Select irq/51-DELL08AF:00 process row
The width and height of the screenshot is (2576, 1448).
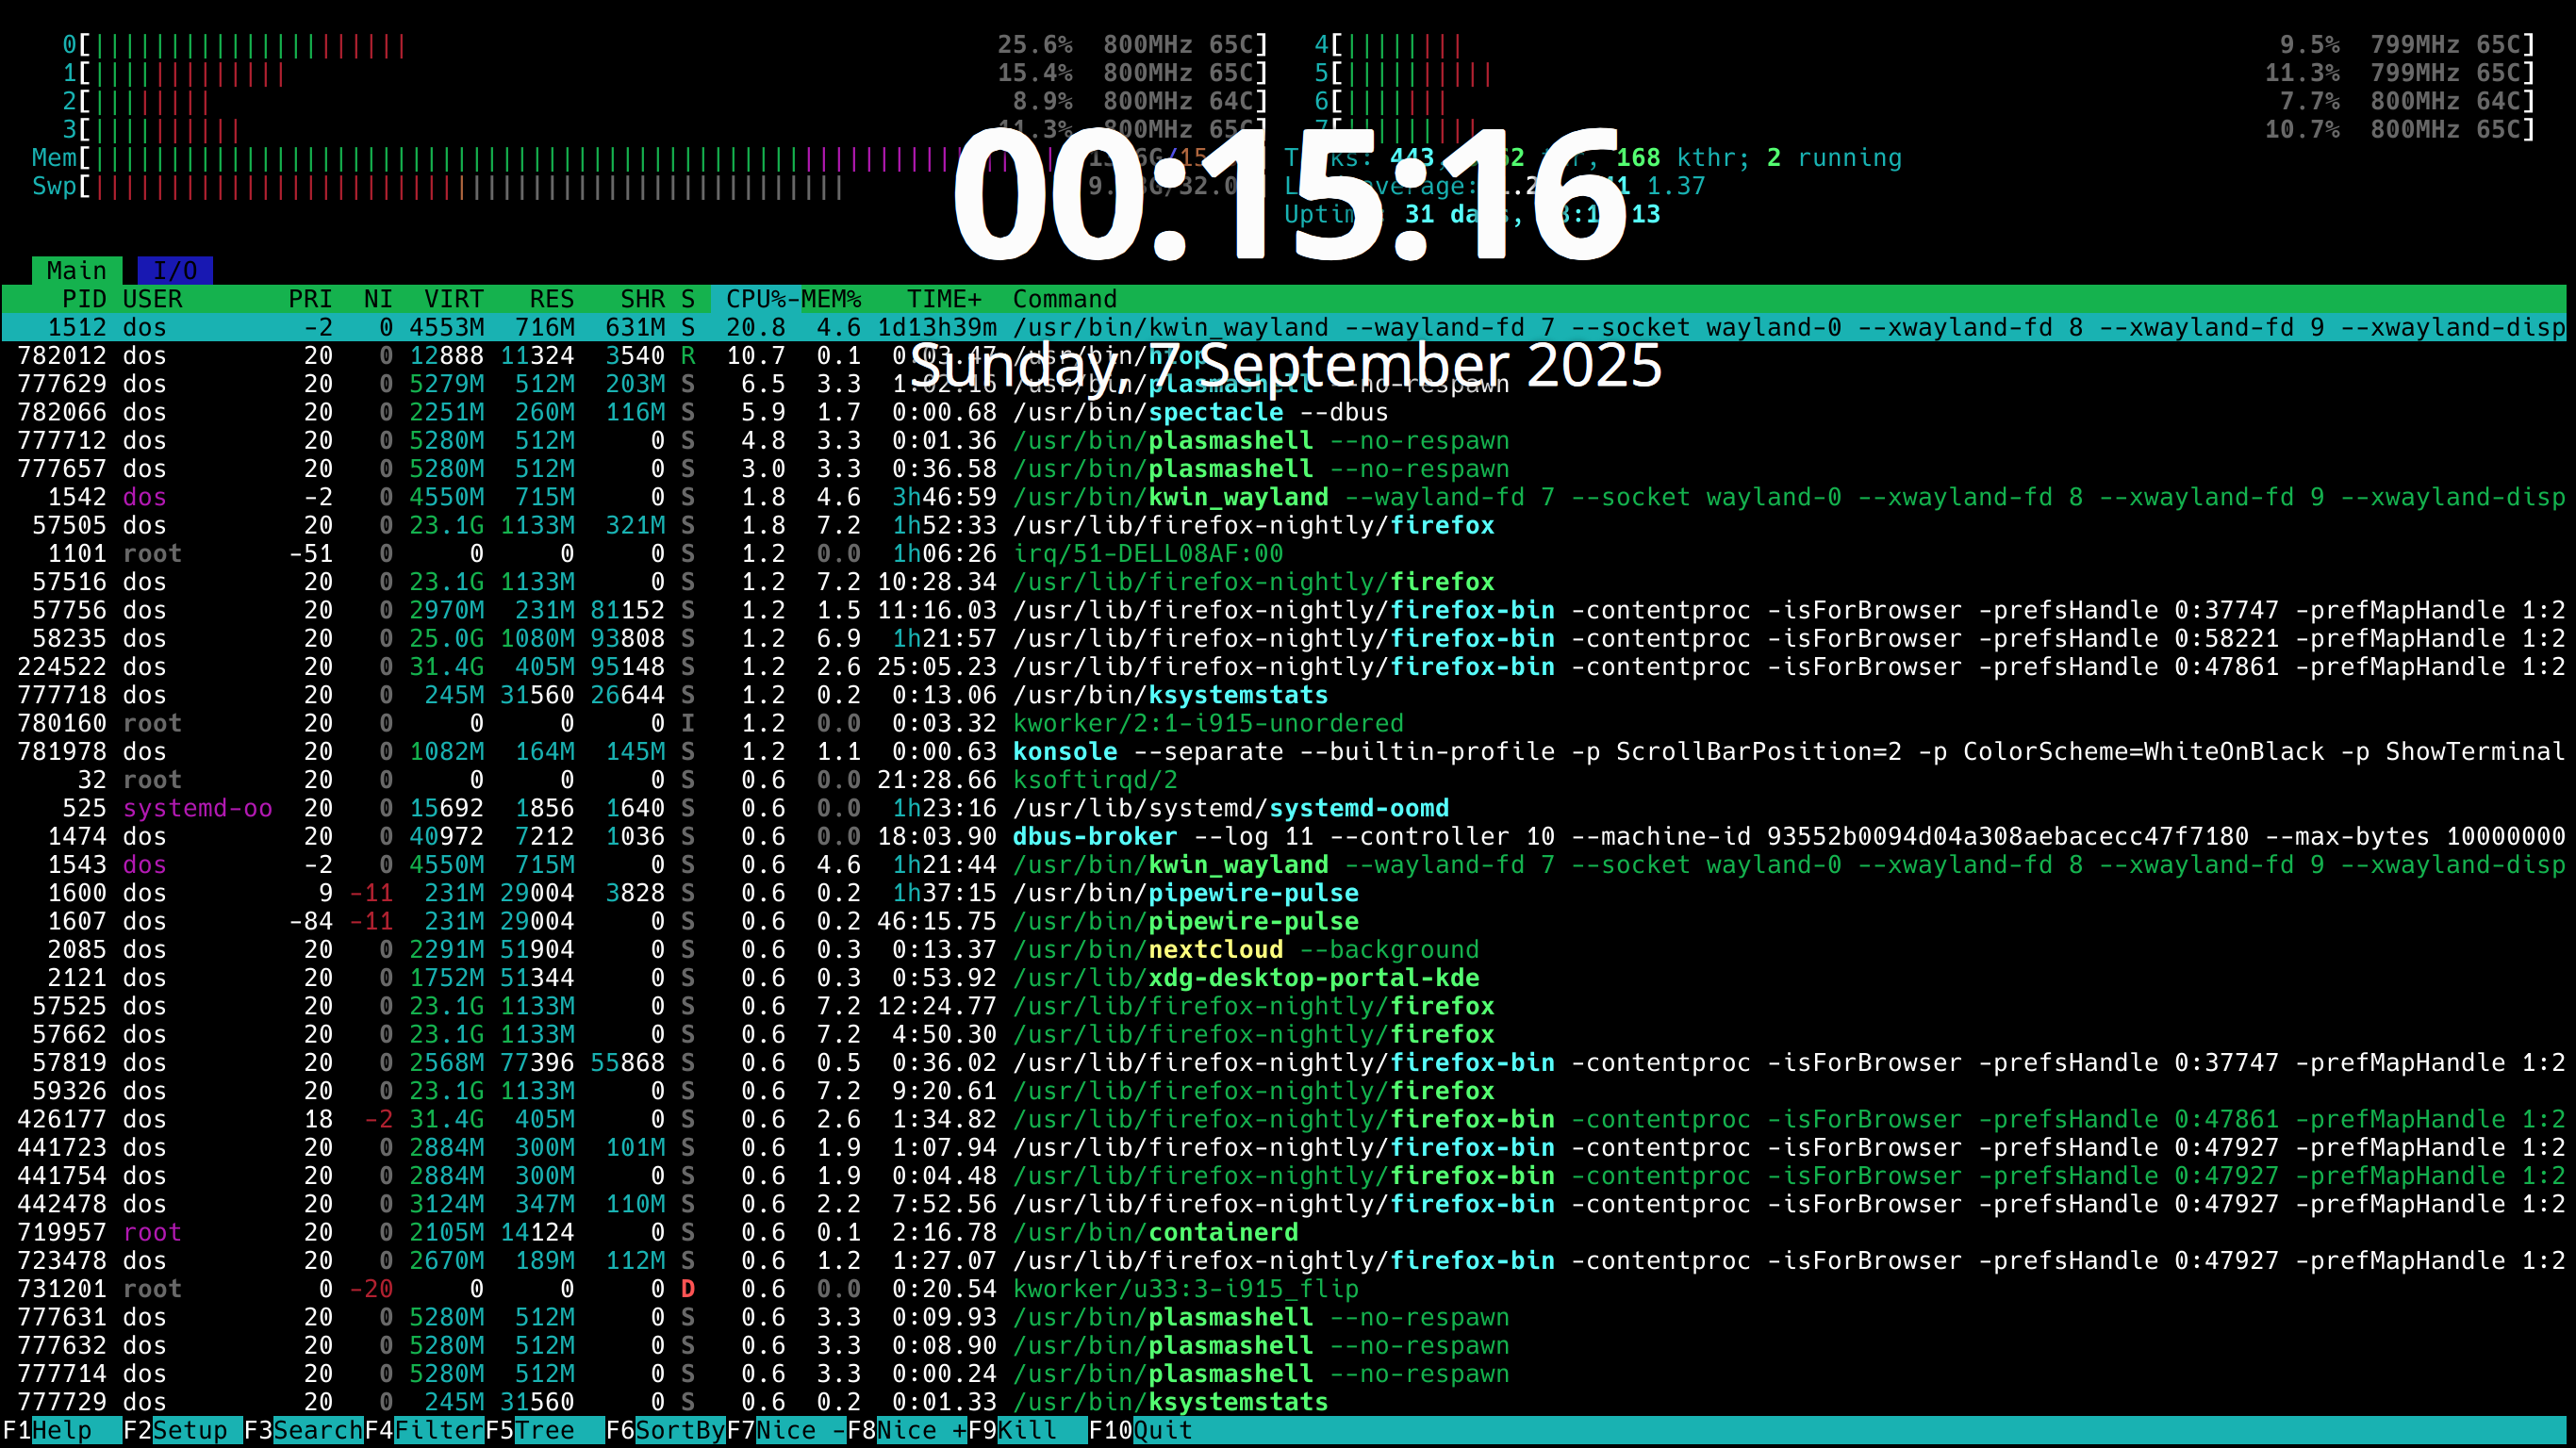pyautogui.click(x=1284, y=554)
